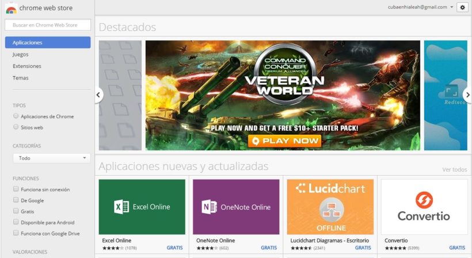Click the PLAY NOW banner button
The image size is (472, 258).
point(285,141)
